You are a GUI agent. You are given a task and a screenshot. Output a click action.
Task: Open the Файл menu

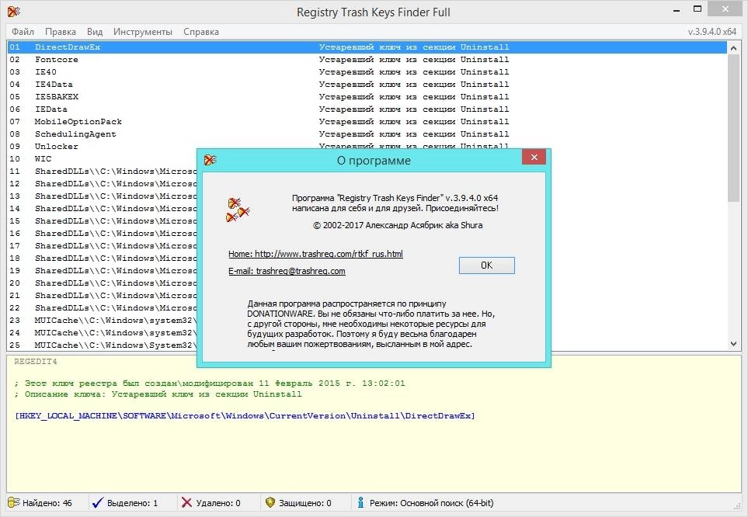[23, 32]
